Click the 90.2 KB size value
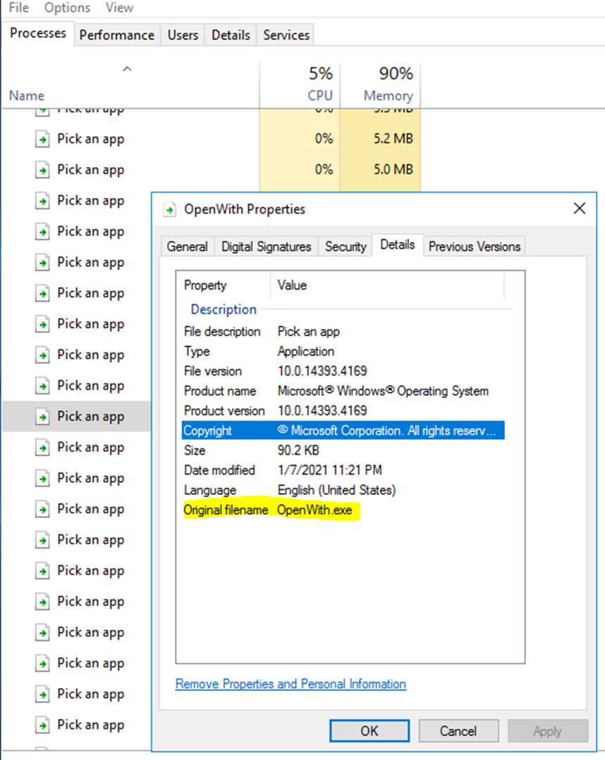This screenshot has height=760, width=605. 298,451
